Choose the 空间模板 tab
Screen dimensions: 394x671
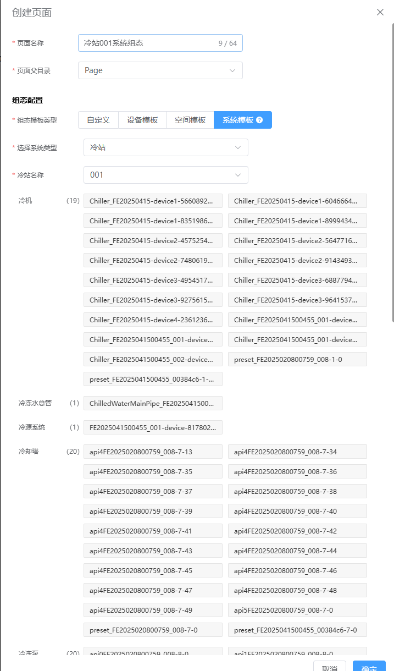pyautogui.click(x=190, y=120)
